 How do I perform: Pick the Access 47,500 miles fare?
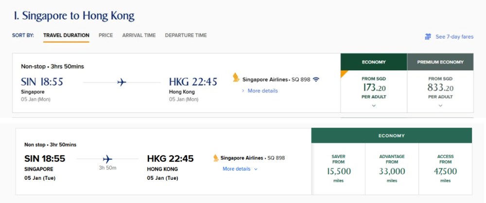tap(445, 169)
